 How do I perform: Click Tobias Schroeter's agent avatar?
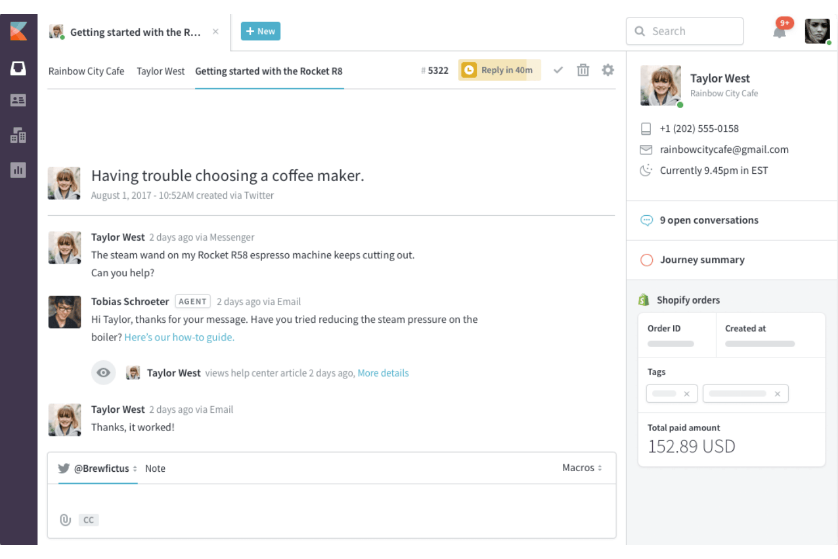click(x=65, y=312)
